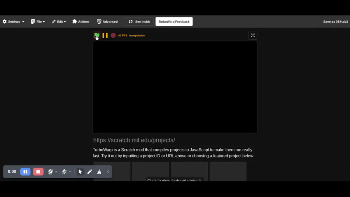Open the Addons page
350x197 pixels.
[81, 22]
